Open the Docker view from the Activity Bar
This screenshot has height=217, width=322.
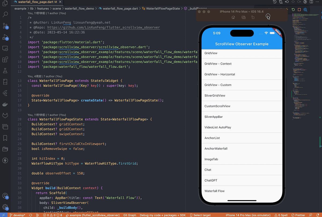pyautogui.click(x=5, y=104)
